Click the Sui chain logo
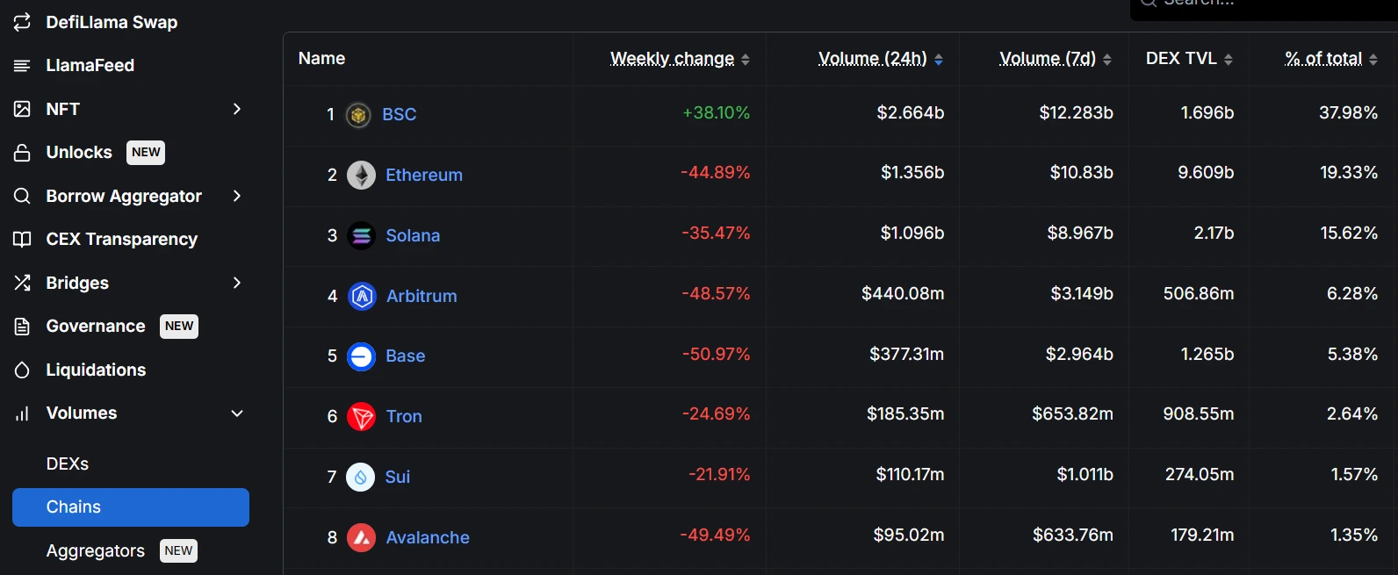 tap(361, 478)
